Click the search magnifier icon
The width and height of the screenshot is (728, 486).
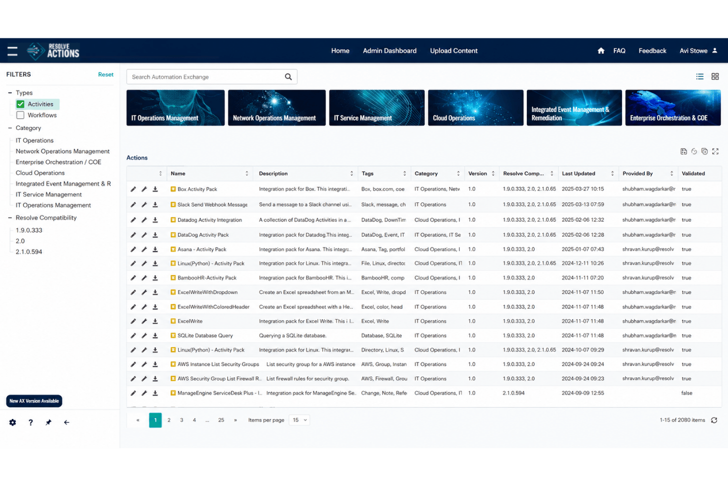288,77
